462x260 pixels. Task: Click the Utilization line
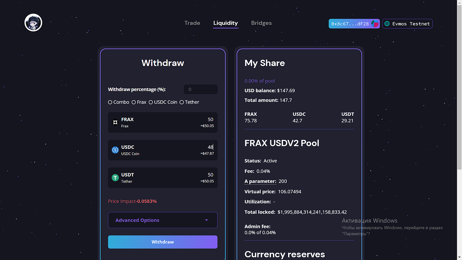(260, 202)
